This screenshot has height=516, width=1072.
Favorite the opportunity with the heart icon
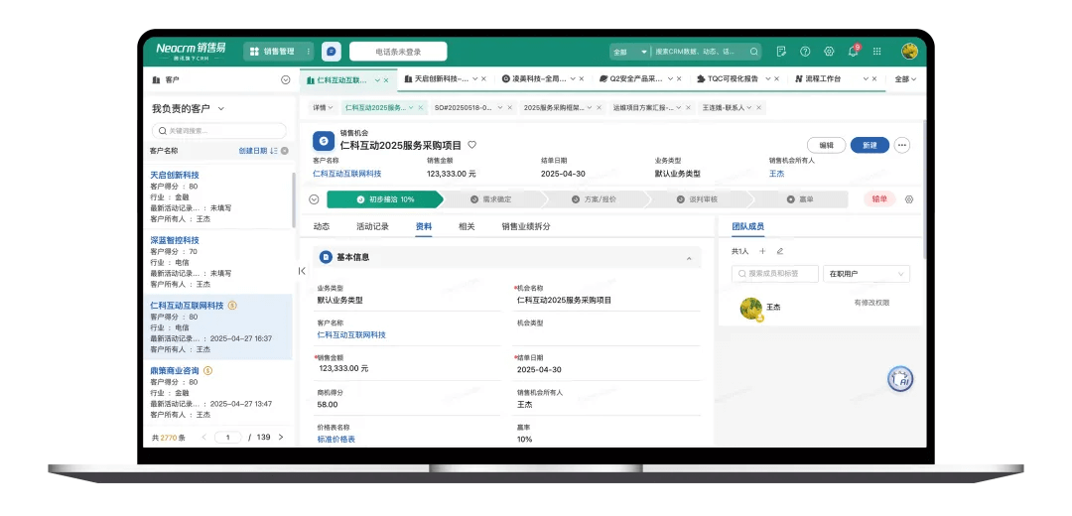tap(471, 145)
